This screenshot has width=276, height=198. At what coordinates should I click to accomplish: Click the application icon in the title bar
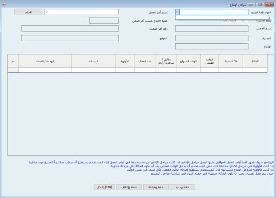(x=4, y=4)
